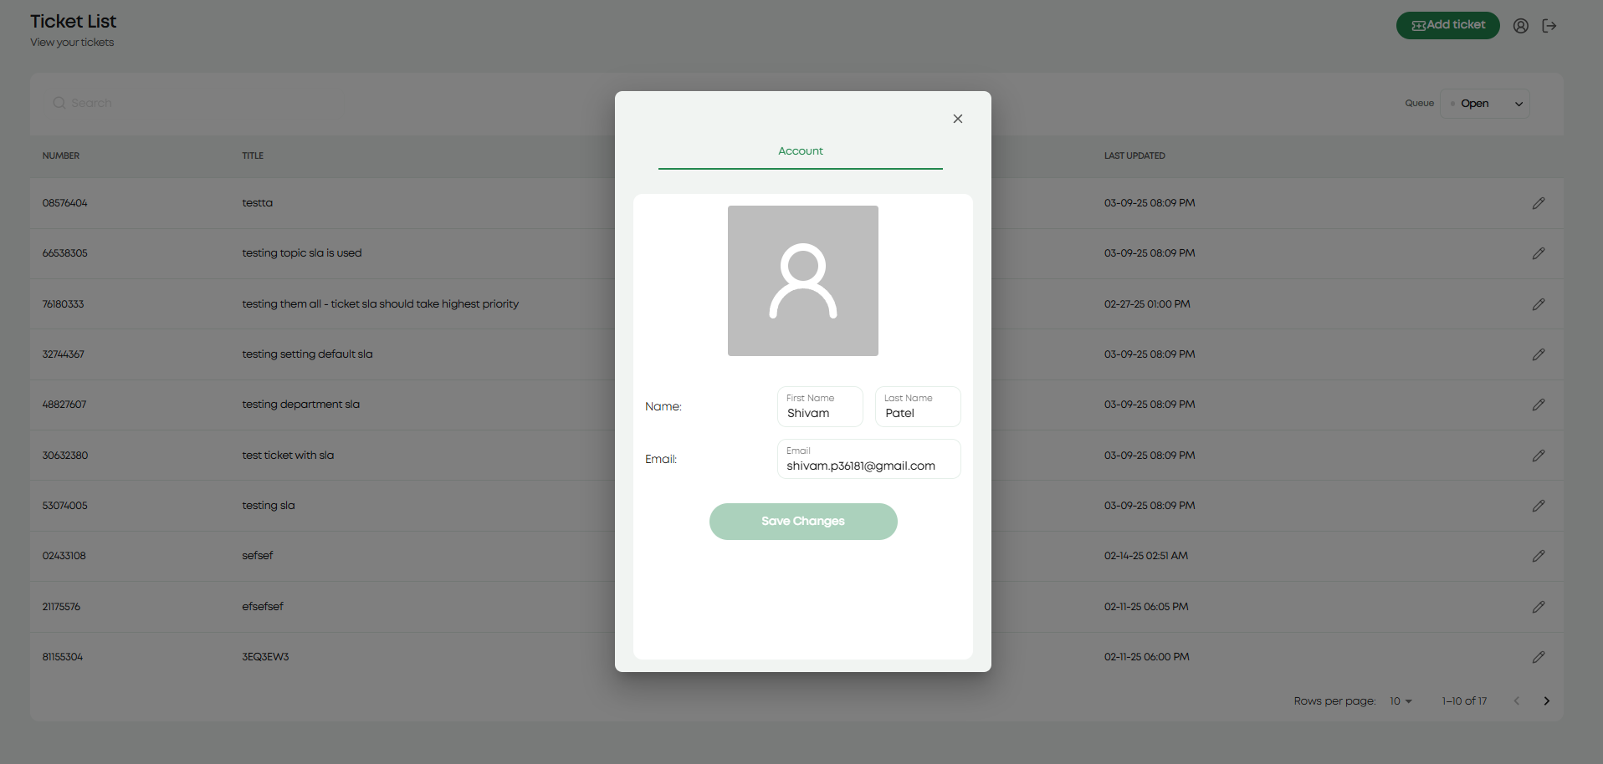1603x764 pixels.
Task: Go to next page with right arrow
Action: coord(1547,701)
